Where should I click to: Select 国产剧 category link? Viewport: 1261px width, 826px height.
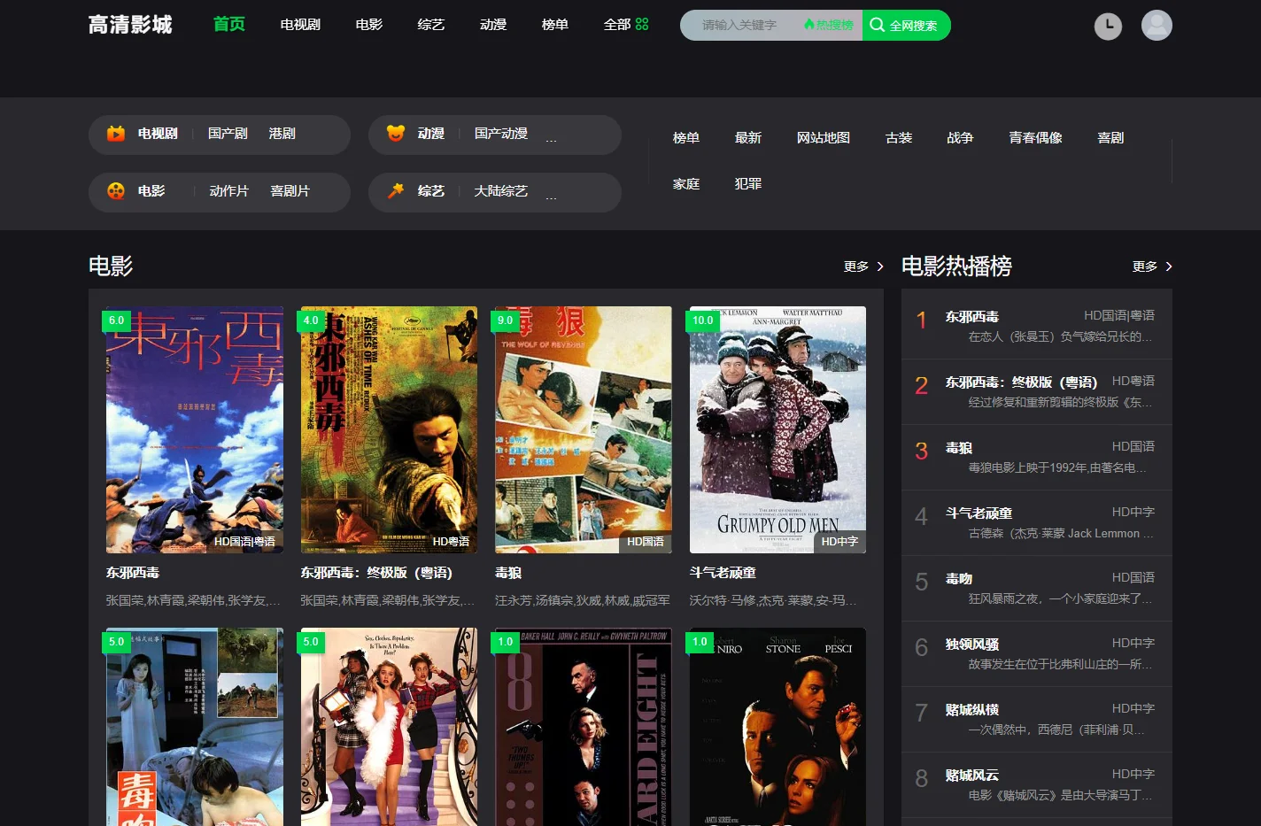(228, 134)
